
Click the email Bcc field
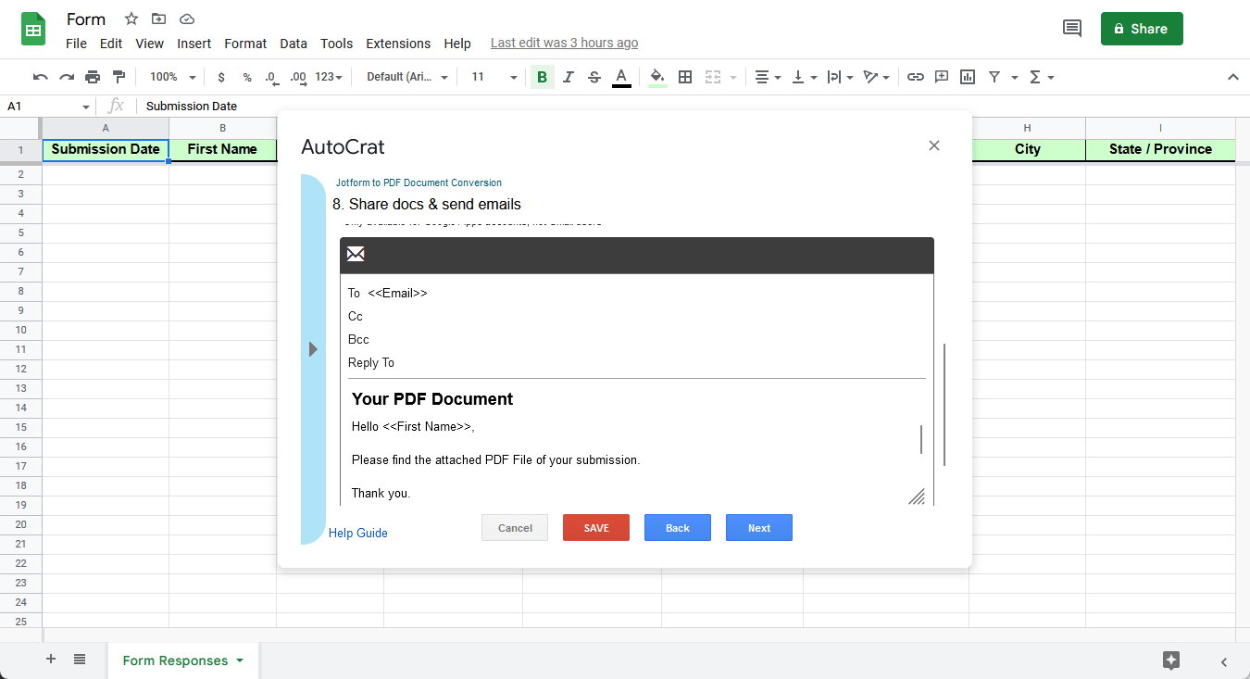point(637,339)
